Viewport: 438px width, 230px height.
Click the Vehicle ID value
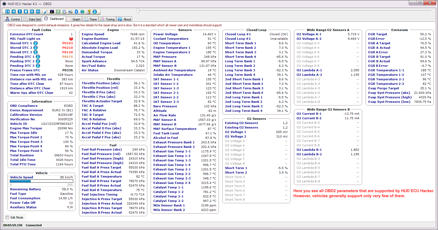pos(57,124)
